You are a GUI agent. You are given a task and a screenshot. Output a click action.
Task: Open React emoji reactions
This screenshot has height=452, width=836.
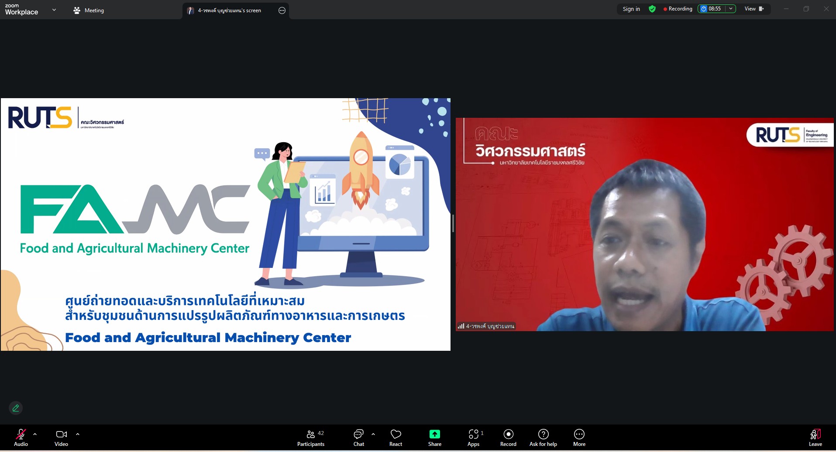(396, 438)
